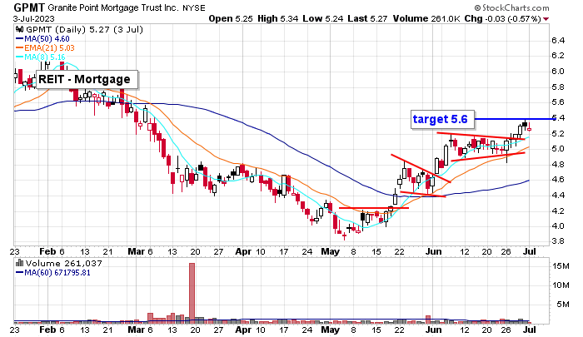Click the 'Feb' label on upper date axis

[47, 251]
